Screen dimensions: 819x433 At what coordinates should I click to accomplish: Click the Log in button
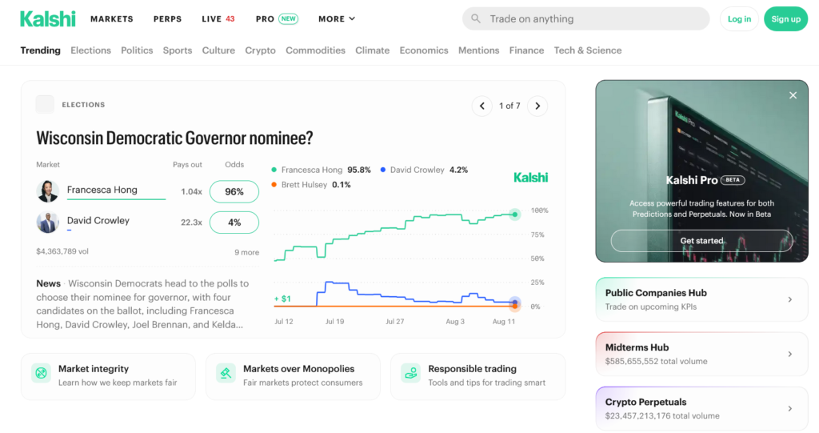[x=739, y=19]
